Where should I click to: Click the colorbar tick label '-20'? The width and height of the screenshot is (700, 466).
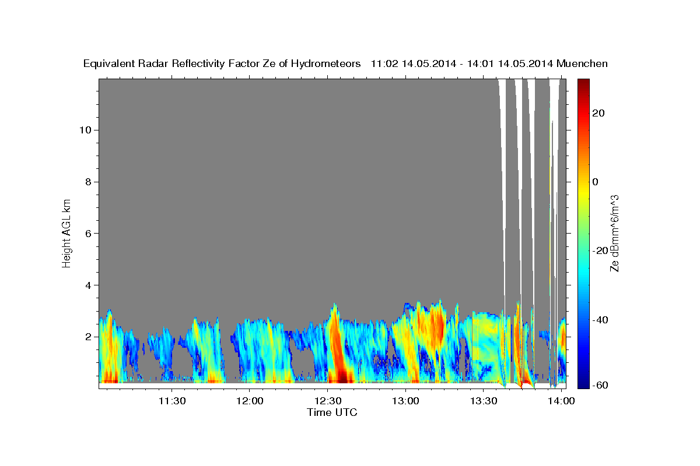coord(600,251)
